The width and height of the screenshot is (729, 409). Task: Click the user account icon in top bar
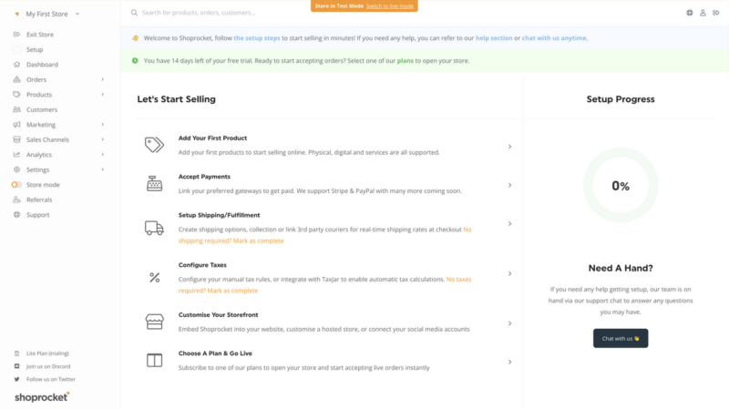click(x=703, y=13)
